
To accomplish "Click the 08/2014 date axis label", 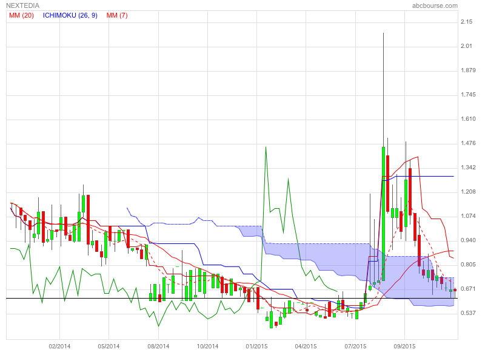I will pos(158,346).
